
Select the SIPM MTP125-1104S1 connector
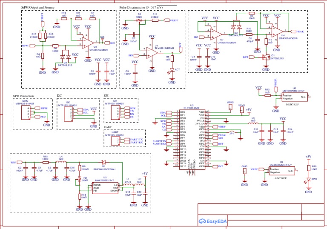tap(26, 112)
